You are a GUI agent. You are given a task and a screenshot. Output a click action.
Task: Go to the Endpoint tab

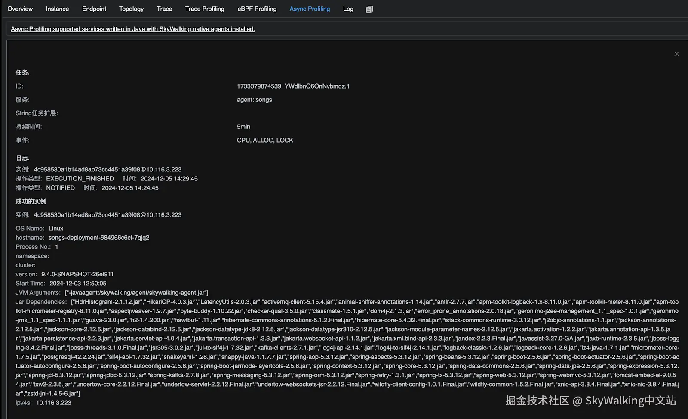point(94,9)
